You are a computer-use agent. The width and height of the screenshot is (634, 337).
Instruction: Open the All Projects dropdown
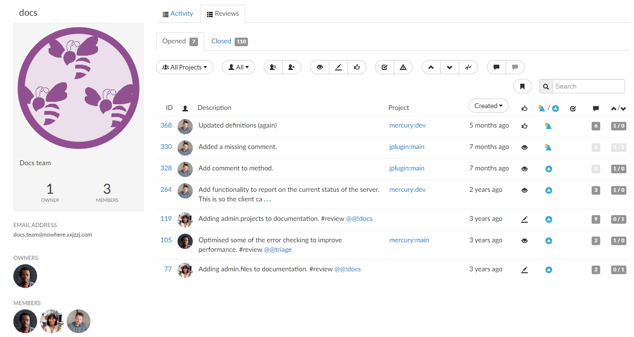click(x=184, y=67)
